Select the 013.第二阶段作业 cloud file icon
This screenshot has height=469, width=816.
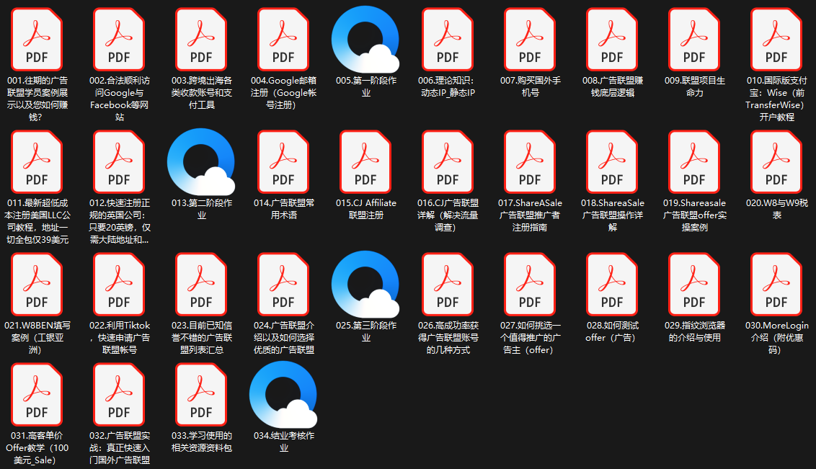coord(201,163)
